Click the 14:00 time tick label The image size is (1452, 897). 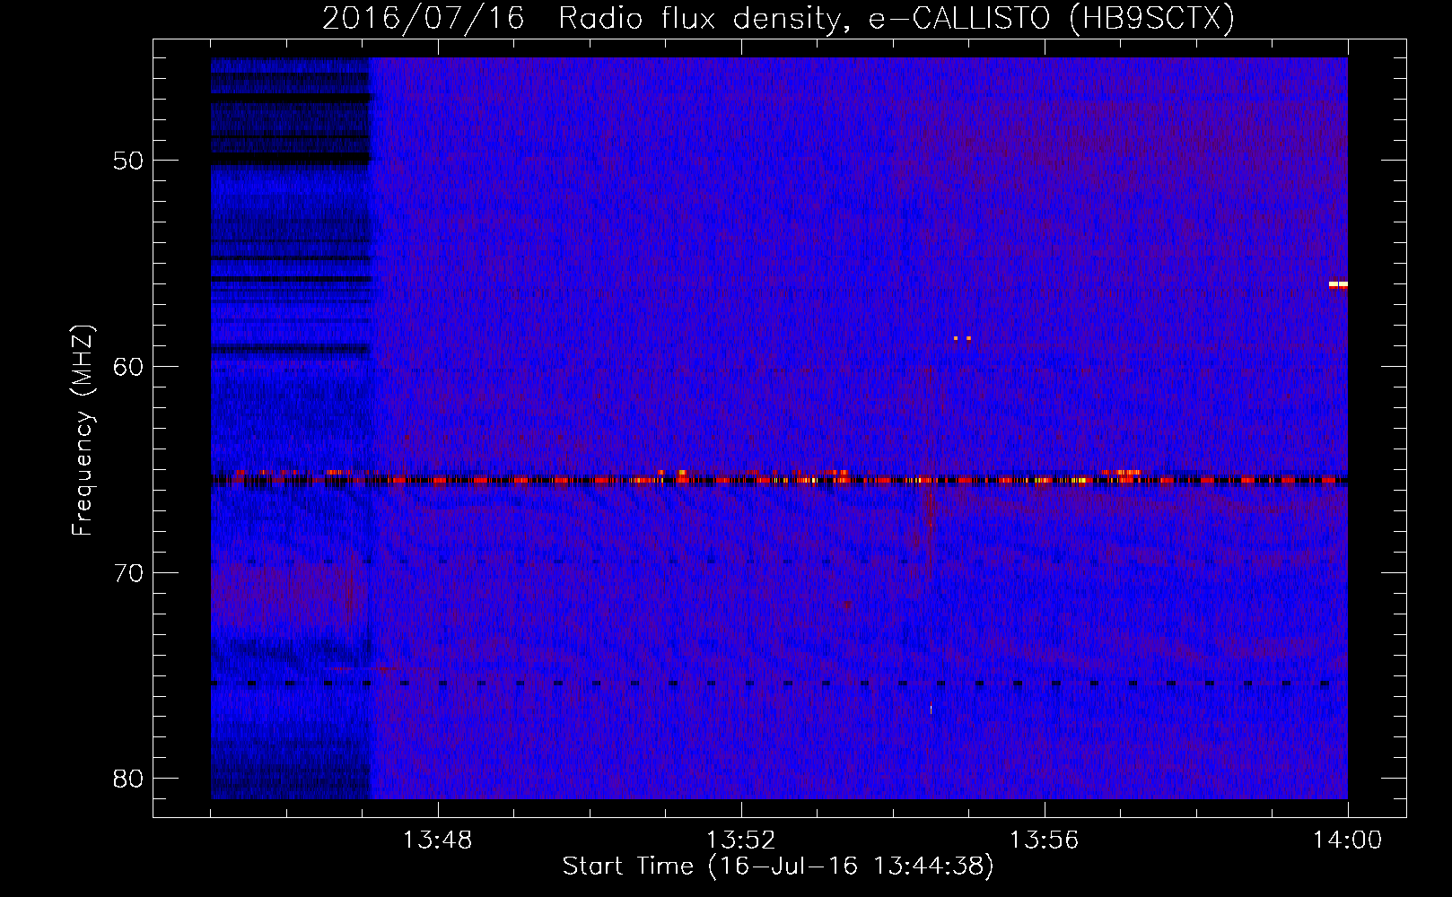point(1347,840)
